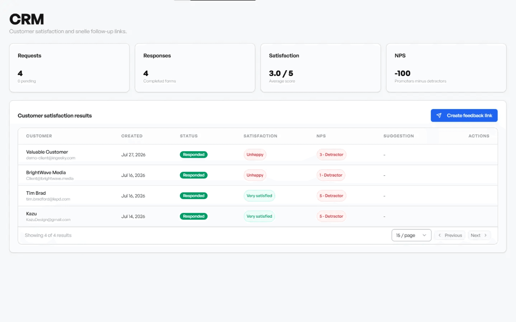Image resolution: width=516 pixels, height=322 pixels.
Task: Click the Satisfaction 3.0 / 5 value
Action: (x=281, y=73)
